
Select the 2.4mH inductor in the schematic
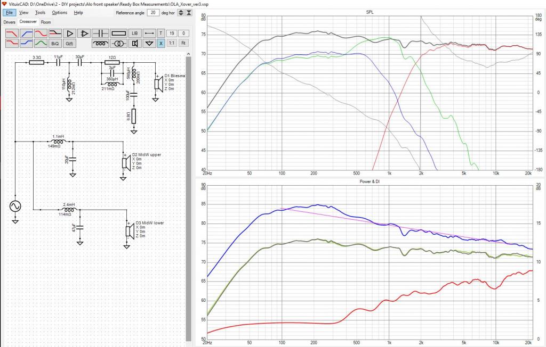(x=69, y=210)
